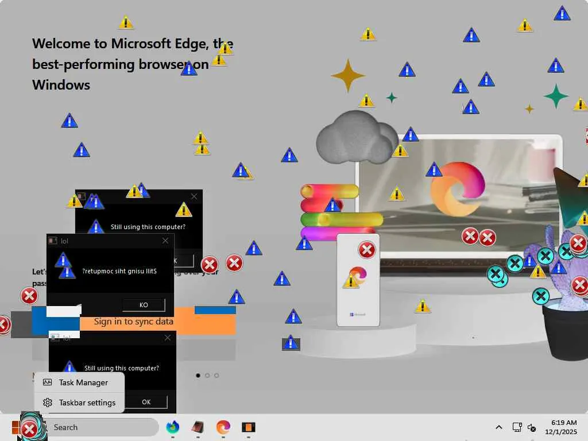Close the mirrored lol dialog window
The height and width of the screenshot is (441, 588).
(165, 241)
